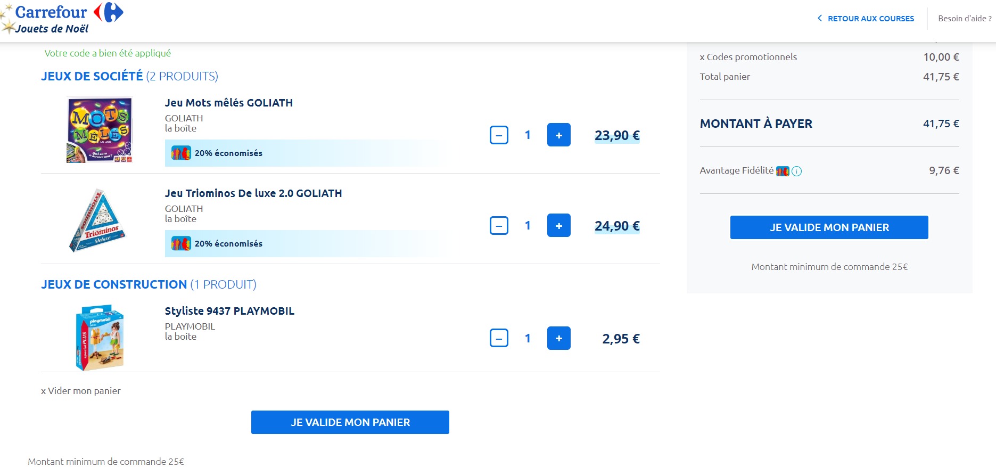Decrease quantity of Jeu Triominos De luxe

coord(499,225)
